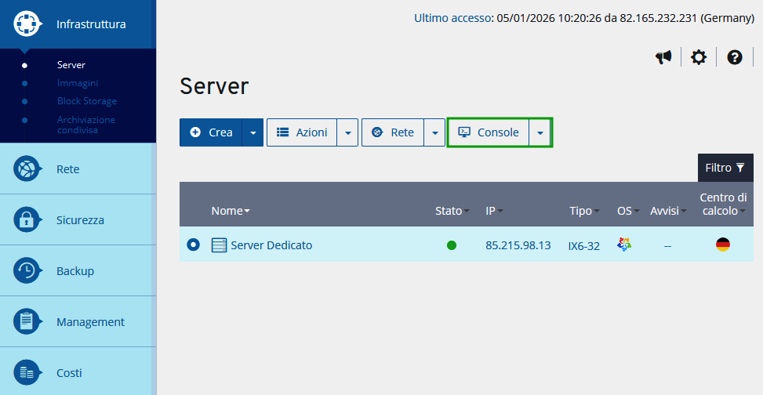Sort the table by Nome column
Screen dimensions: 763x395
[x=230, y=211]
